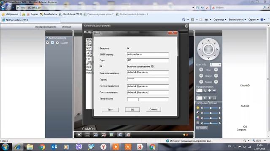Click the green snapshot icon in video toolbar
270x151 pixels.
(111, 135)
